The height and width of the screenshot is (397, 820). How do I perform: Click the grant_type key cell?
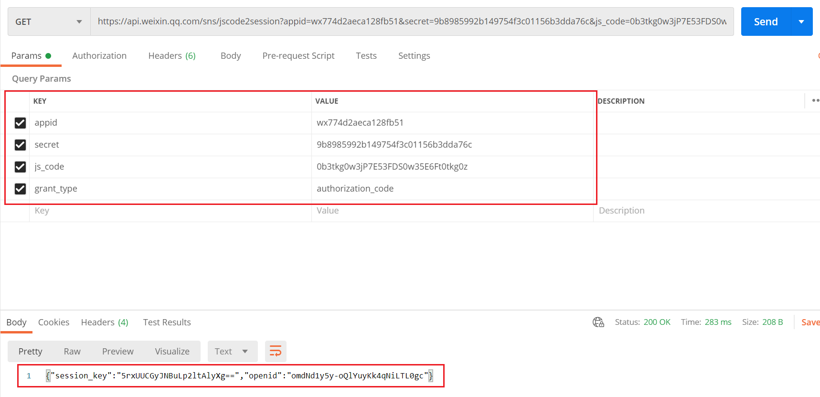click(x=170, y=189)
